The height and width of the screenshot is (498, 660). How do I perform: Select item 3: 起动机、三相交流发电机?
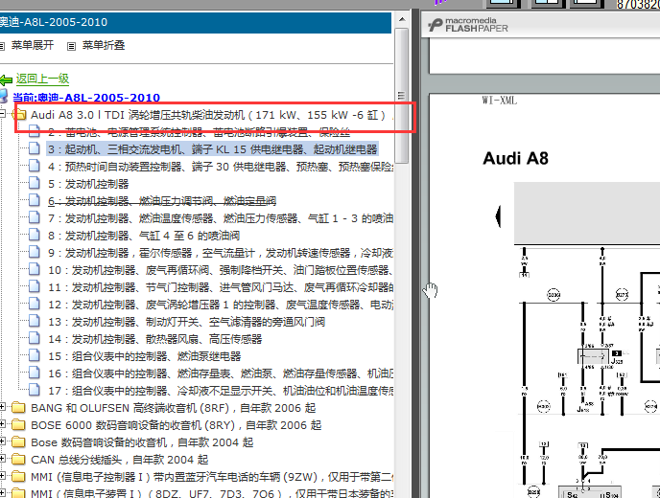point(212,149)
